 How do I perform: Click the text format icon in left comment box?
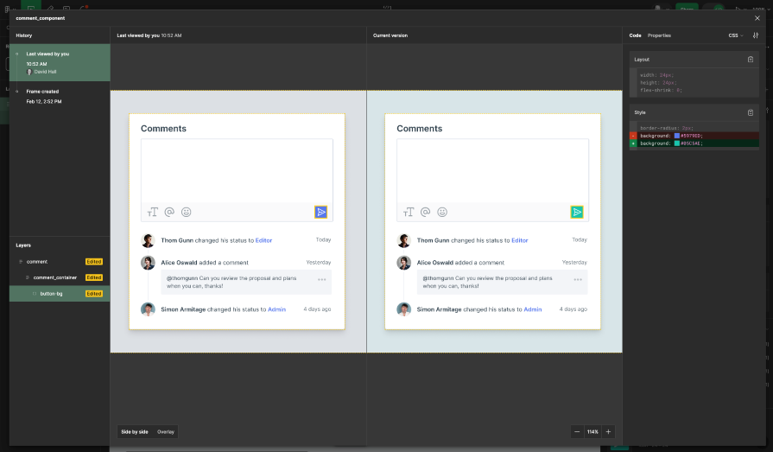153,212
